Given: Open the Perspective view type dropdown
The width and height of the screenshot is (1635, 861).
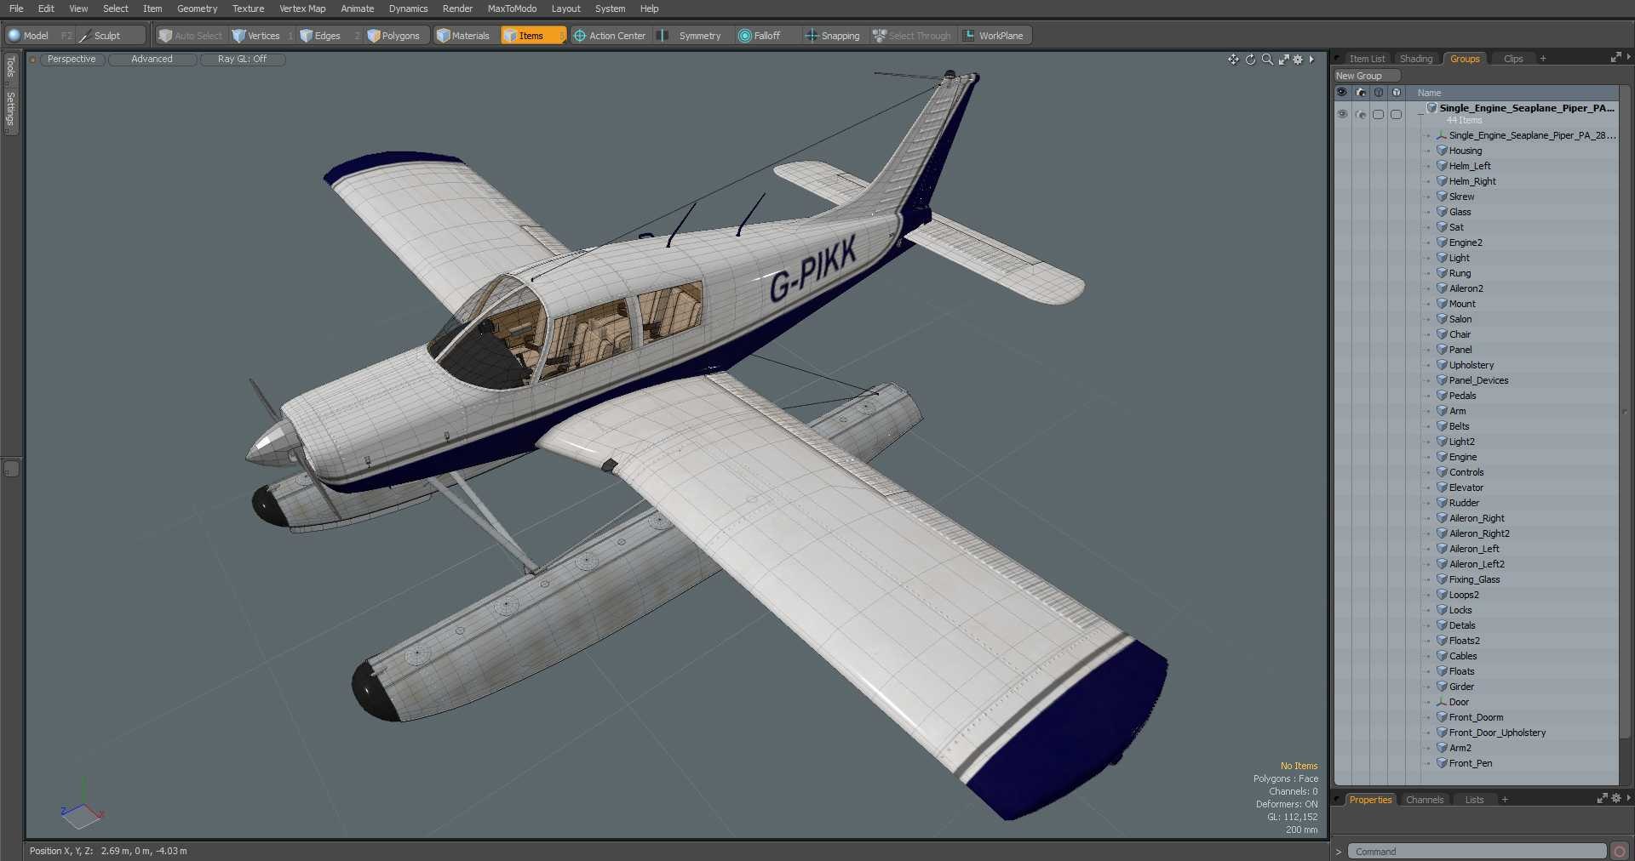Looking at the screenshot, I should [x=72, y=60].
